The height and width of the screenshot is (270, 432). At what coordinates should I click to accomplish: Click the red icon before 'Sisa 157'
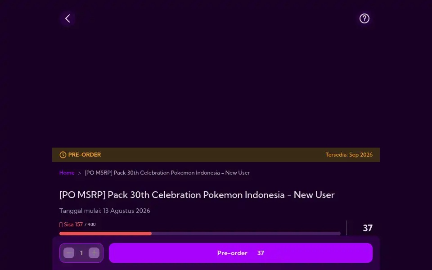[x=61, y=225]
